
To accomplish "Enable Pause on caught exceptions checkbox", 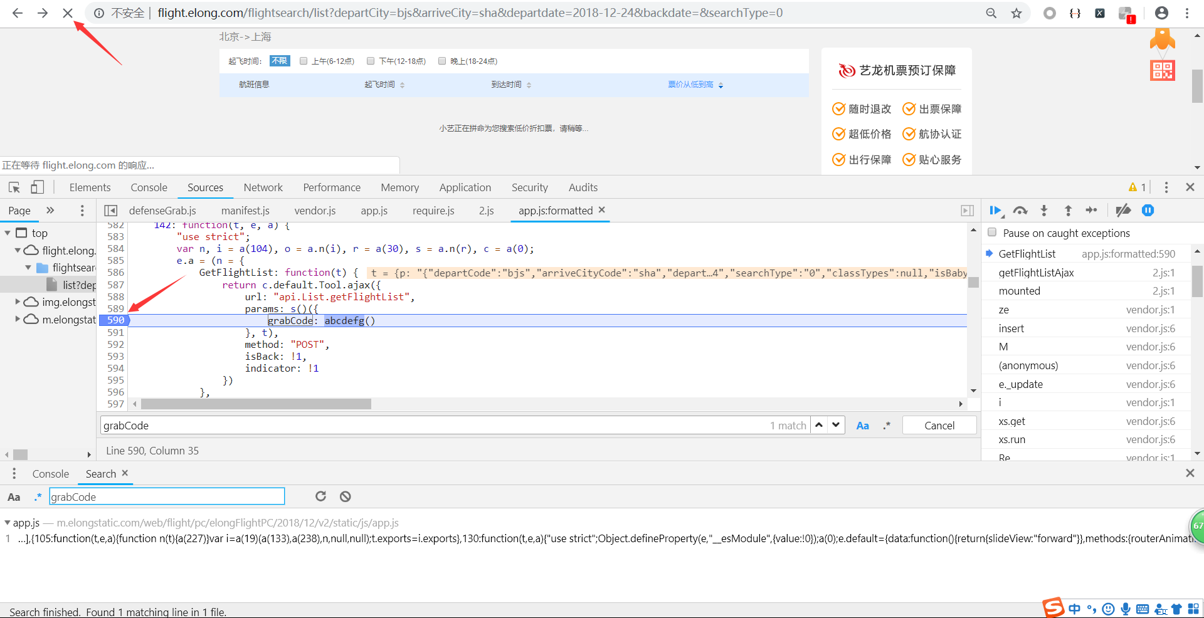I will click(x=992, y=233).
